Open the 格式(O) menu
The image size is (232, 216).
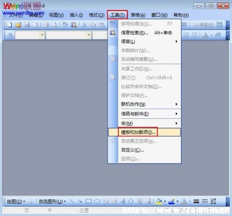click(x=97, y=15)
